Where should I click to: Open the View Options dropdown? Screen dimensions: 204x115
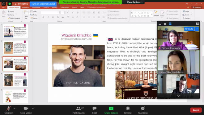(x=135, y=2)
